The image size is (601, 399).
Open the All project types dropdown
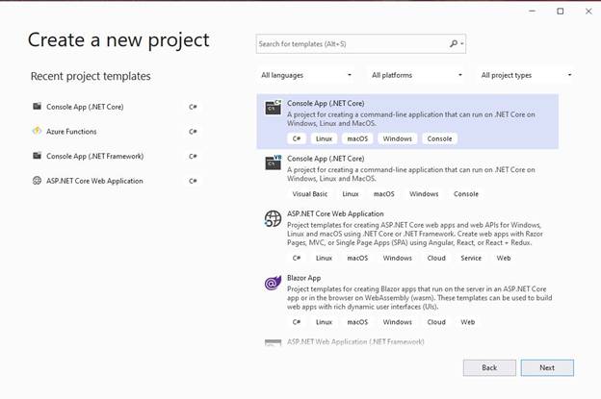pyautogui.click(x=526, y=75)
